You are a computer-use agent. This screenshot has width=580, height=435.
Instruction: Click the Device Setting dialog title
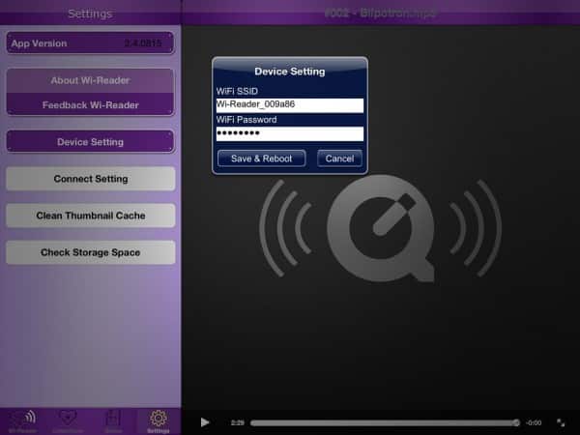click(290, 72)
